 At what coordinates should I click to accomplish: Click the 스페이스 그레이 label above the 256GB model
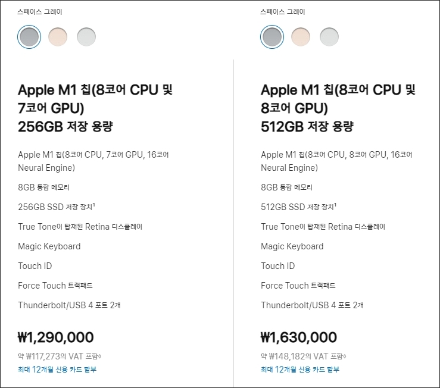39,12
